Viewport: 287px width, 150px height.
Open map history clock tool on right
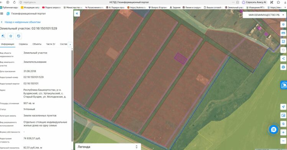pyautogui.click(x=283, y=50)
